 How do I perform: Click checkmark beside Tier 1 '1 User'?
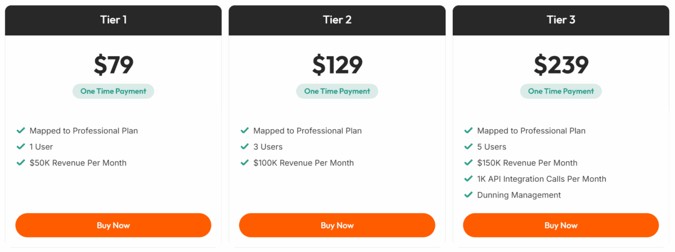[21, 146]
